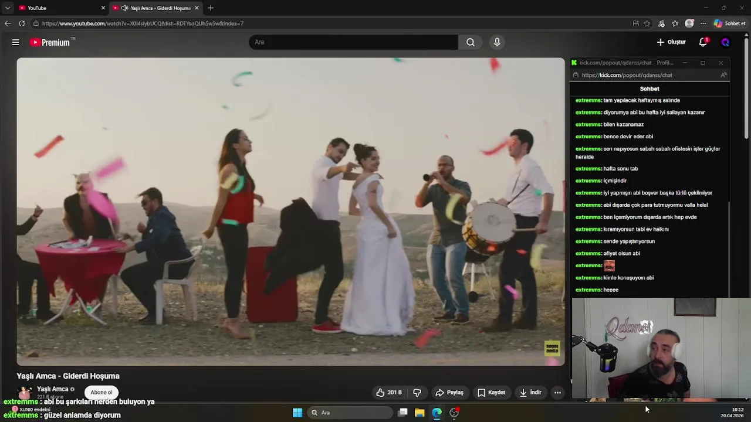Screen dimensions: 751x422
Task: Reload the current page
Action: [x=22, y=23]
